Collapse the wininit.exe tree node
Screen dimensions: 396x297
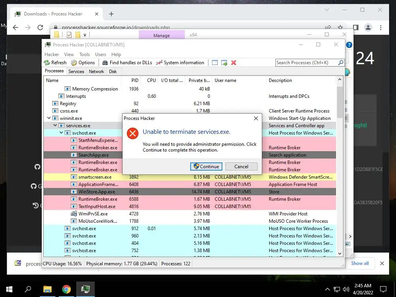point(49,118)
